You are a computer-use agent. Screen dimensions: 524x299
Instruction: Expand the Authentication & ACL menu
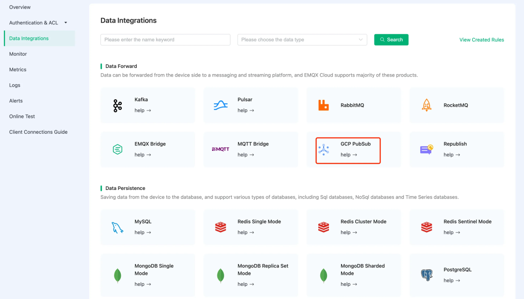pyautogui.click(x=65, y=23)
